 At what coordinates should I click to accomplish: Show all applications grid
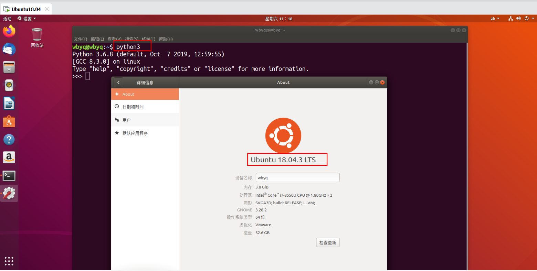tap(9, 261)
